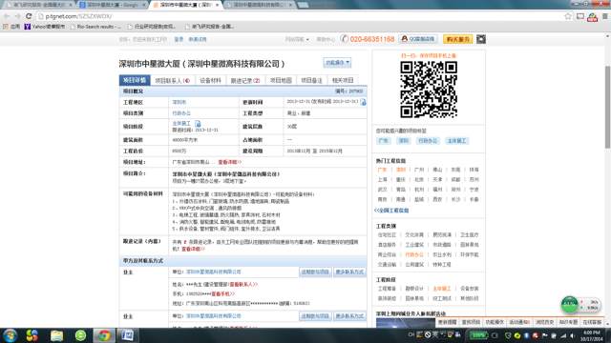Click 查看手机 link for first owner
The width and height of the screenshot is (611, 343).
pos(222,293)
